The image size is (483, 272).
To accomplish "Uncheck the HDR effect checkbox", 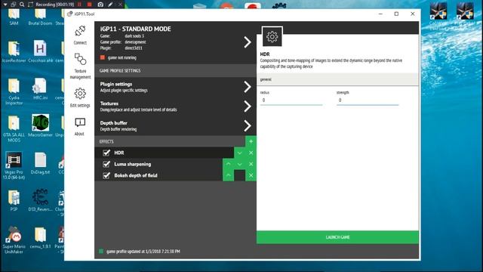I will (x=106, y=153).
